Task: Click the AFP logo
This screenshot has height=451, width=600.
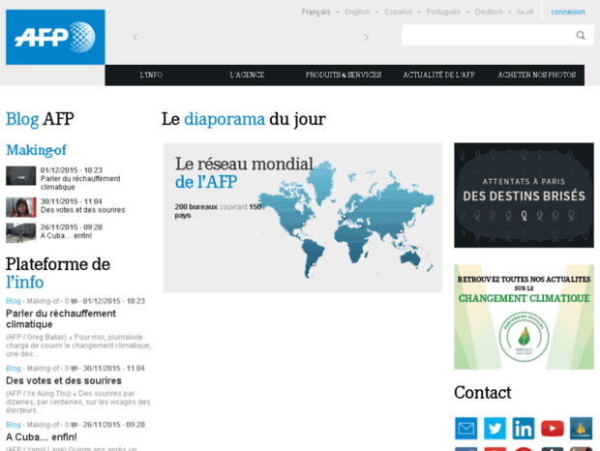Action: coord(55,38)
